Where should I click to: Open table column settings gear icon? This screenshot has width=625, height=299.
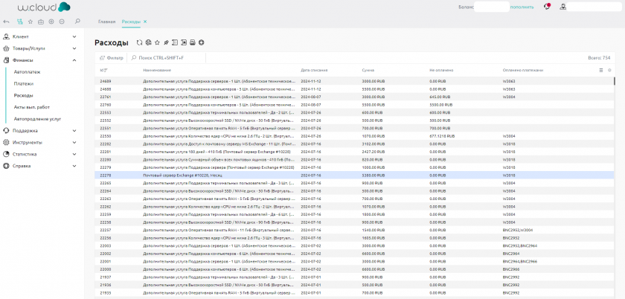pos(609,70)
